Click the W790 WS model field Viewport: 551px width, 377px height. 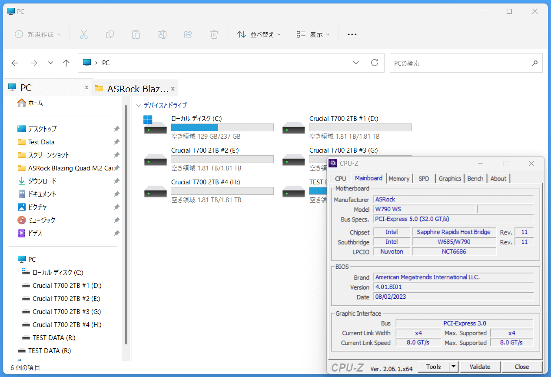pos(424,209)
